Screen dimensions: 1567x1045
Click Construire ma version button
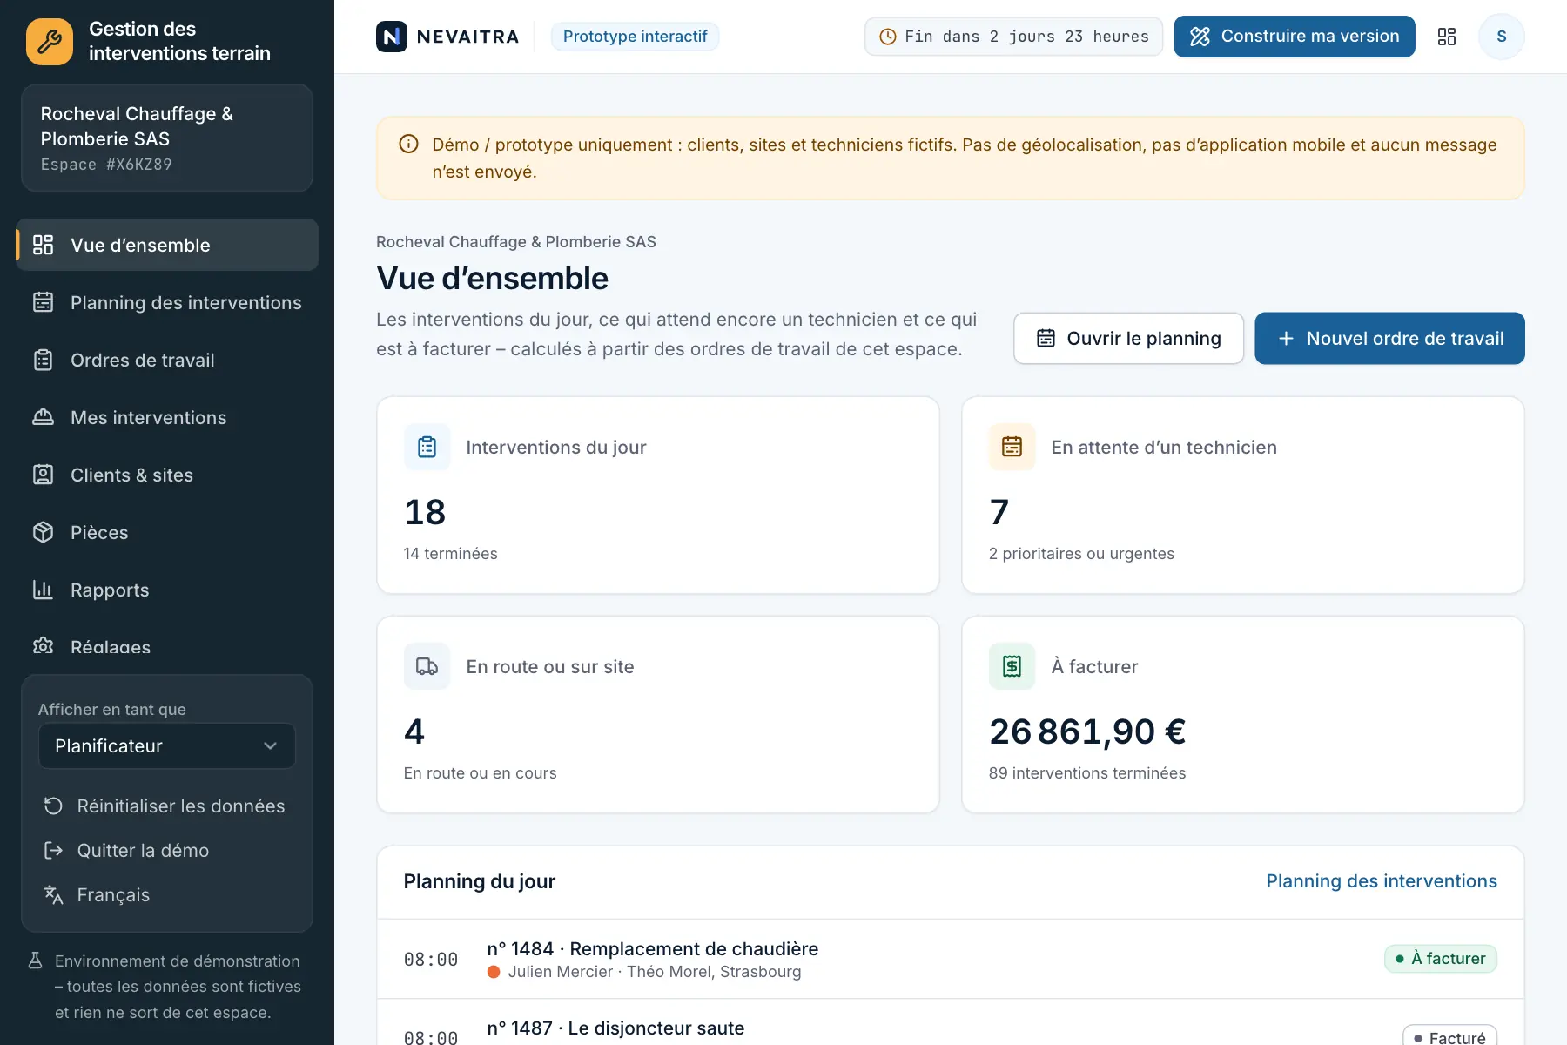click(x=1295, y=37)
